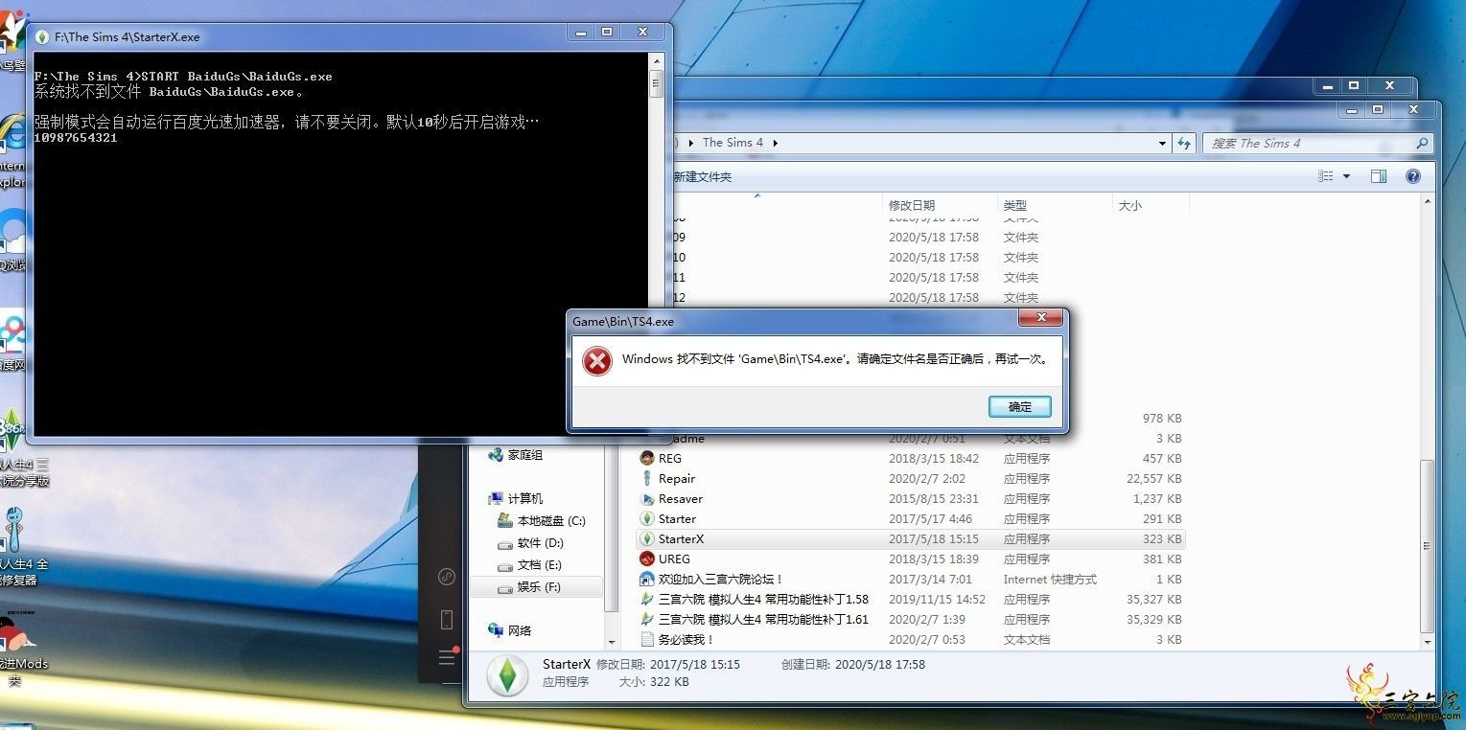The height and width of the screenshot is (730, 1466).
Task: Click the 欢迎加入三宫六院论坛 shortcut icon
Action: (646, 579)
